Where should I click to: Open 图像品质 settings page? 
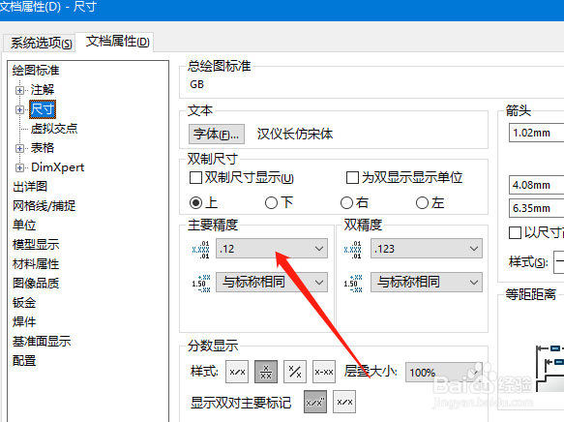point(36,284)
